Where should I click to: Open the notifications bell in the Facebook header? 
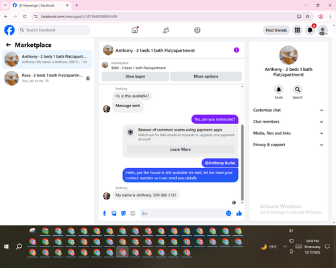(310, 30)
